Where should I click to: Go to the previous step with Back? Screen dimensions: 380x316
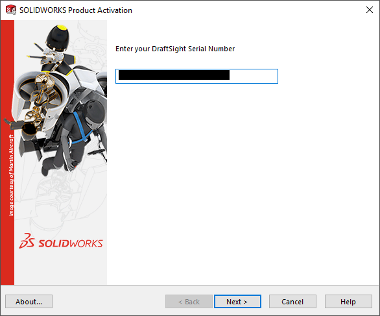189,302
